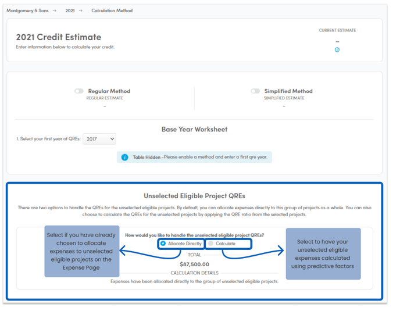Click the blue info icon in Table Hidden notice
The image size is (400, 311).
pyautogui.click(x=125, y=157)
